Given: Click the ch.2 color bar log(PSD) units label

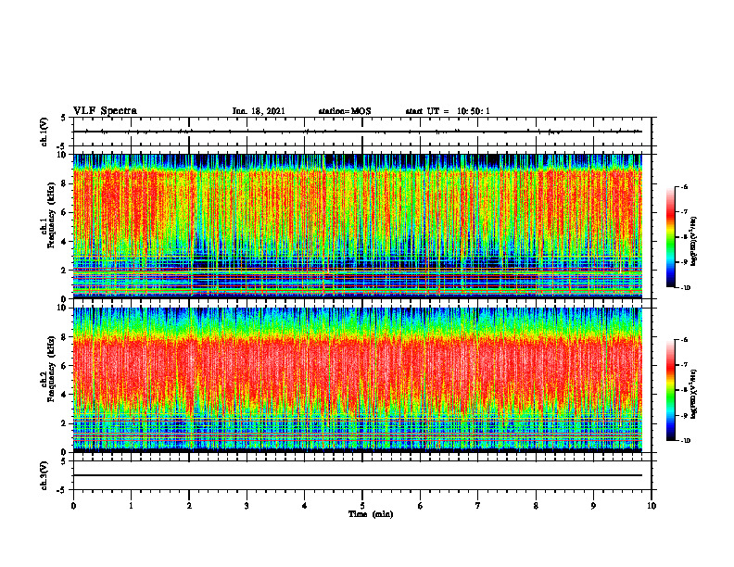Looking at the screenshot, I should pos(695,394).
